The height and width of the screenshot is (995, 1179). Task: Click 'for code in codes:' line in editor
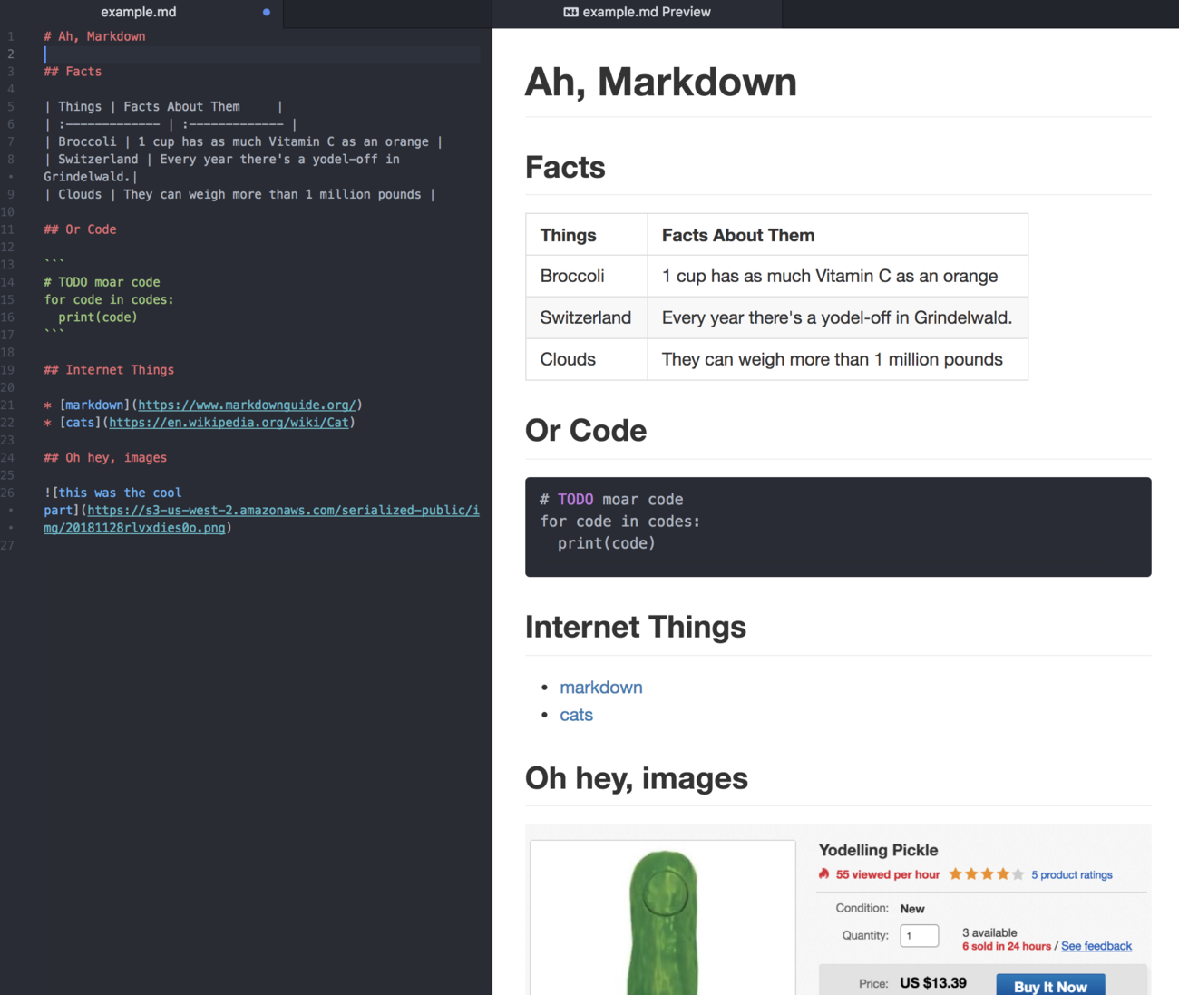coord(109,299)
